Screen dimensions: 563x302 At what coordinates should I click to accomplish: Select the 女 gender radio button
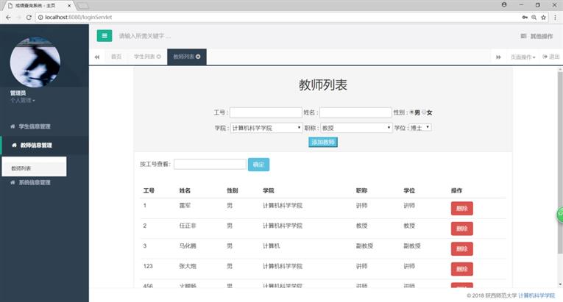point(424,112)
